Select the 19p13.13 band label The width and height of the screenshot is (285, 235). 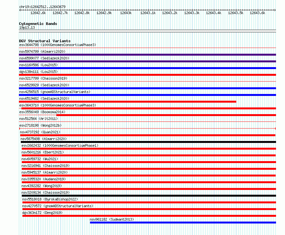(27, 27)
